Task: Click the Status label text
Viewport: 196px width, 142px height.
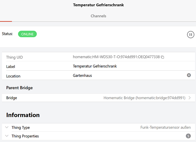Action: [7, 34]
